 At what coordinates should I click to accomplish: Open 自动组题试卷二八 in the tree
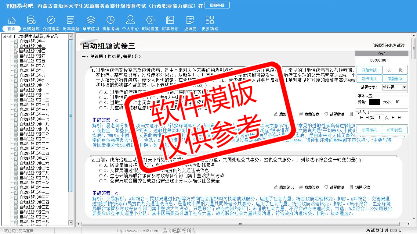pyautogui.click(x=34, y=173)
